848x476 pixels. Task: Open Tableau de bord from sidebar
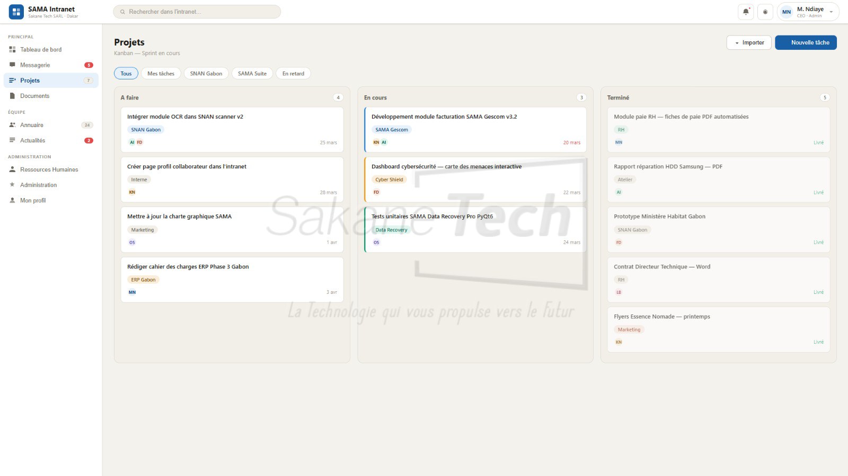coord(51,49)
